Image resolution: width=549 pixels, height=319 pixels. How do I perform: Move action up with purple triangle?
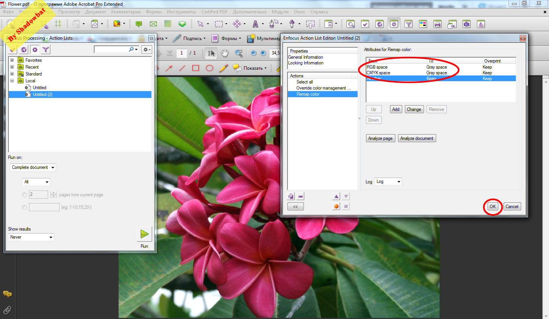(336, 197)
